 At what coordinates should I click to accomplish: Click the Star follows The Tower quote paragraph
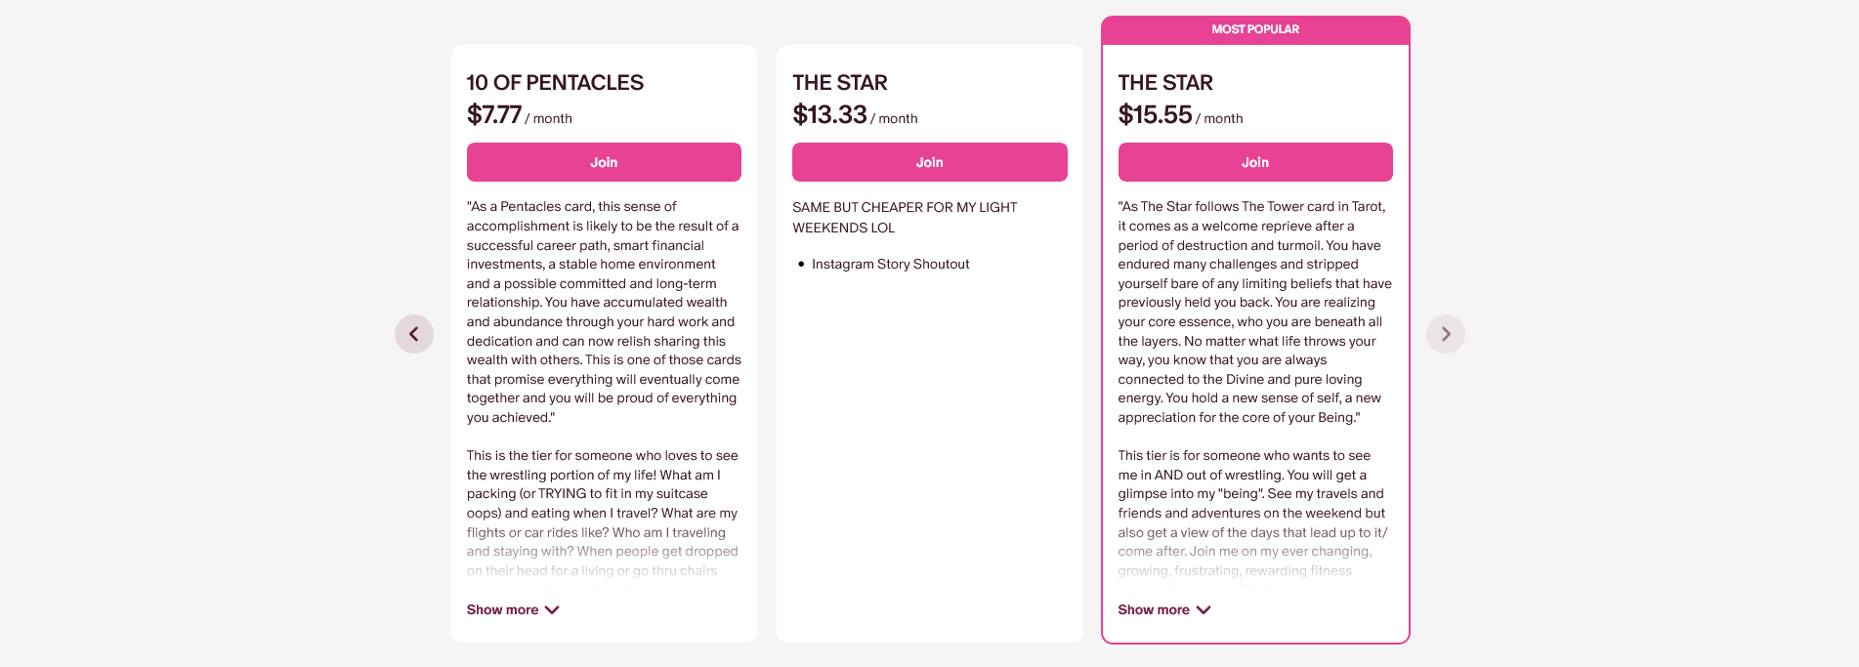[x=1254, y=312]
